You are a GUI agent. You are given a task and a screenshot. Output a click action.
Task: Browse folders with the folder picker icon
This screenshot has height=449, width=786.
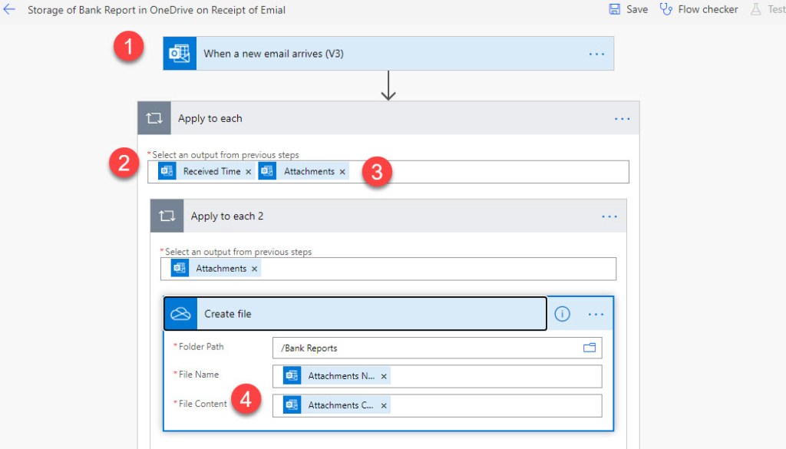(589, 348)
